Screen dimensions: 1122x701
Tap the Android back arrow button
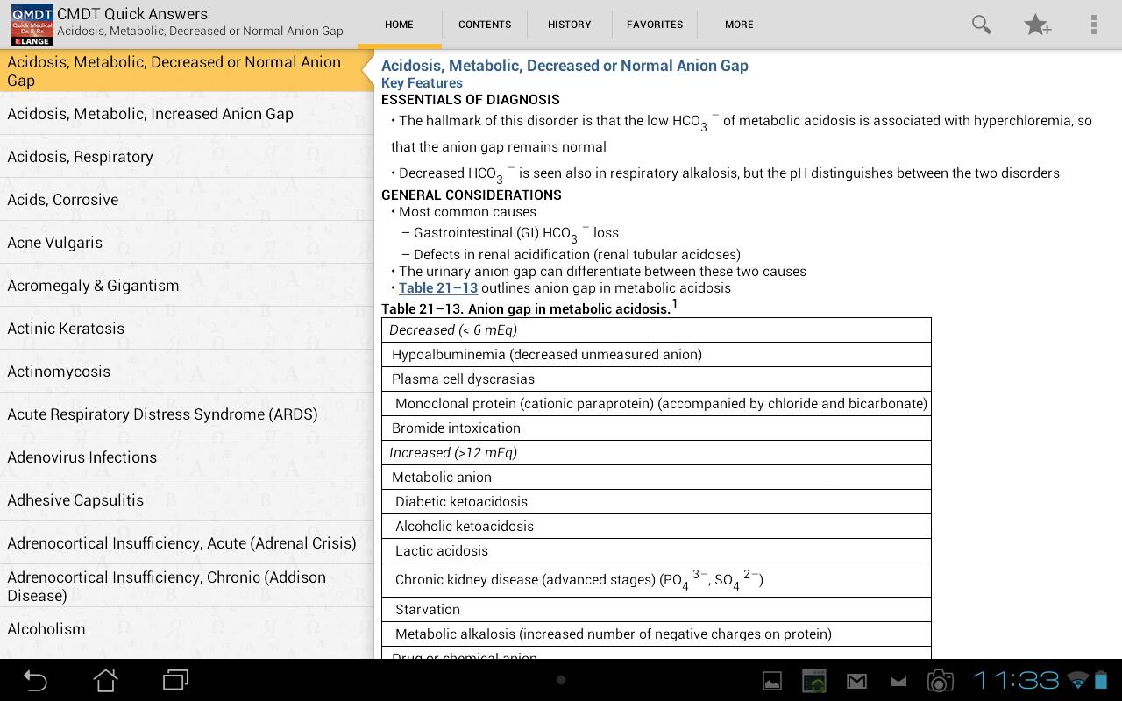(x=35, y=680)
